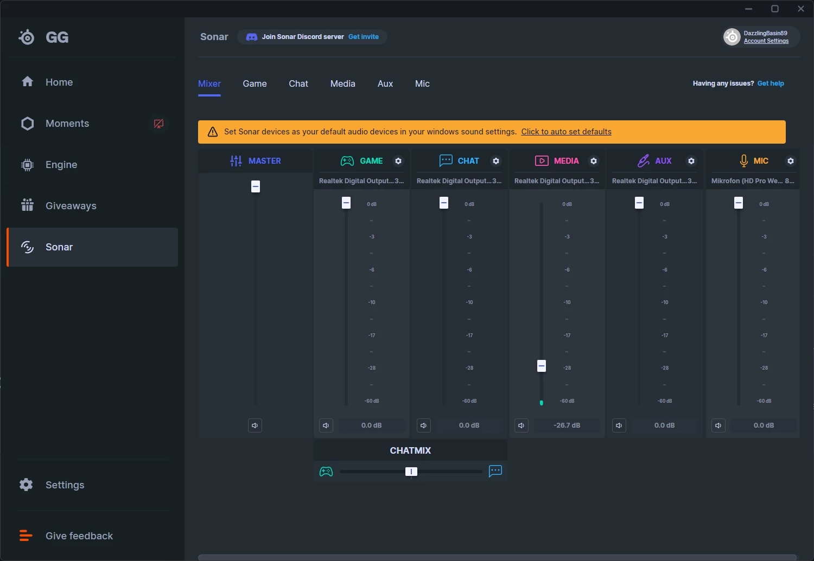Viewport: 814px width, 561px height.
Task: Click the MIC microphone header icon
Action: click(x=744, y=161)
